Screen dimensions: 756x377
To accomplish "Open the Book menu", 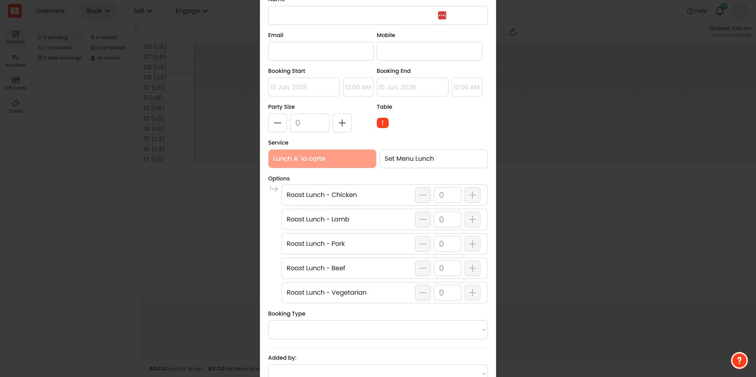I will 98,11.
